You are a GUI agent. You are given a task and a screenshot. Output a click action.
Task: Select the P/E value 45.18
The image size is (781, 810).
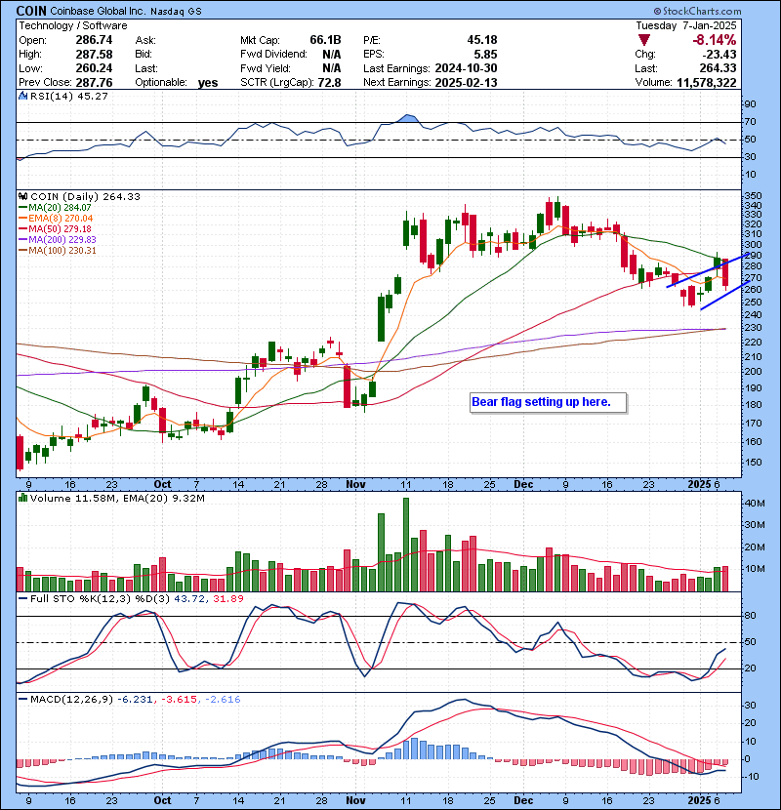(481, 40)
